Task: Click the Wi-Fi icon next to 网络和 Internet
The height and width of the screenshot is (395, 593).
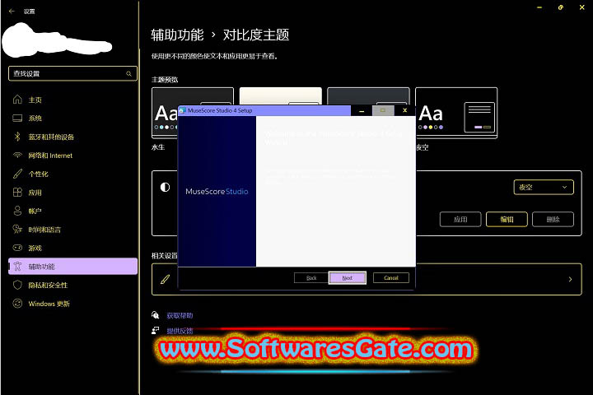Action: coord(17,155)
